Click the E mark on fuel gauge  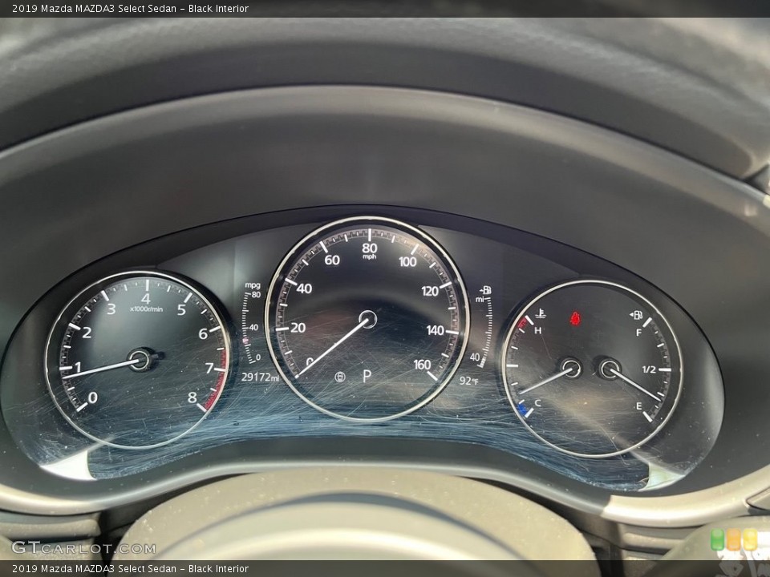click(x=639, y=406)
